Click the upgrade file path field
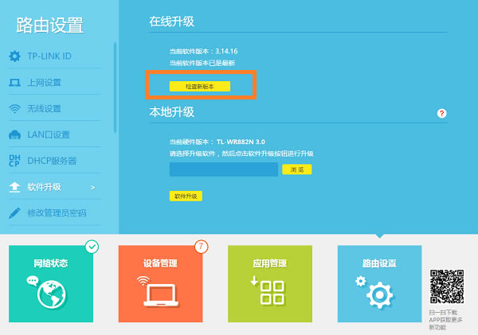This screenshot has height=335, width=478. [x=224, y=169]
